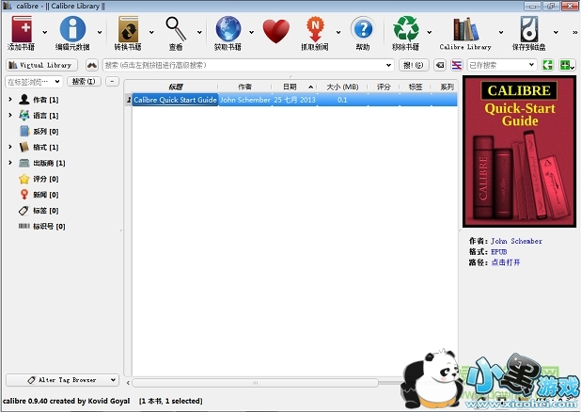Screen dimensions: 581x412
Task: Open the Help (帮助) icon
Action: (x=363, y=29)
